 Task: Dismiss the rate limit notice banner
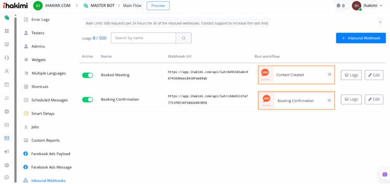(x=380, y=22)
